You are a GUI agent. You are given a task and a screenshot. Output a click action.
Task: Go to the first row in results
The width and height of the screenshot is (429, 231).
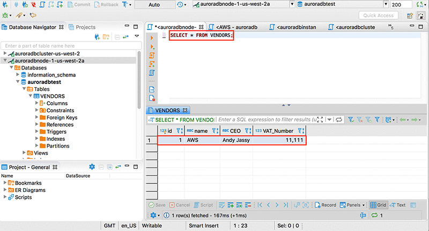[260, 205]
